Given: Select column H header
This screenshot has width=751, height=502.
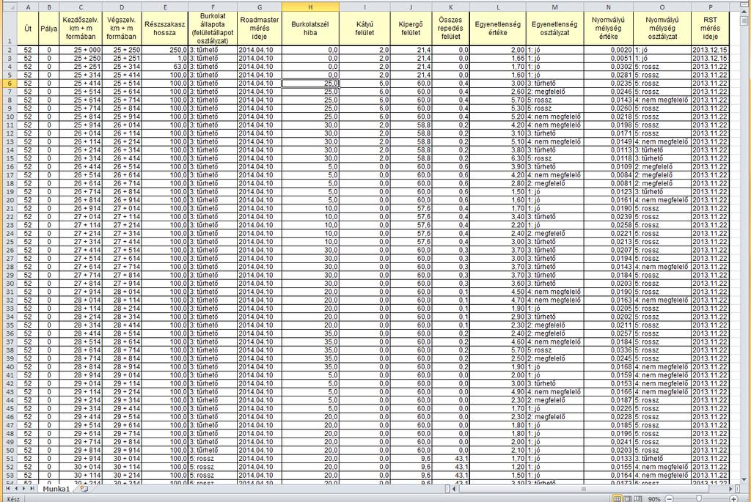Looking at the screenshot, I should 310,7.
